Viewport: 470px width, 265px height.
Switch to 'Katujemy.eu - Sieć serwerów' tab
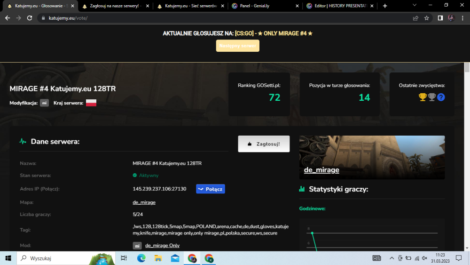[x=191, y=6]
